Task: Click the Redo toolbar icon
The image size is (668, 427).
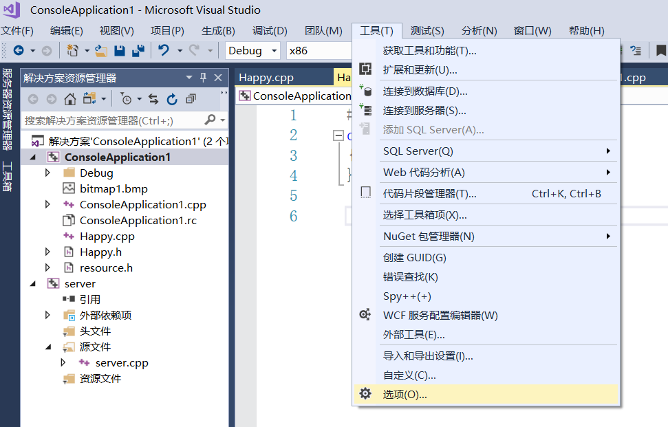Action: click(x=194, y=51)
